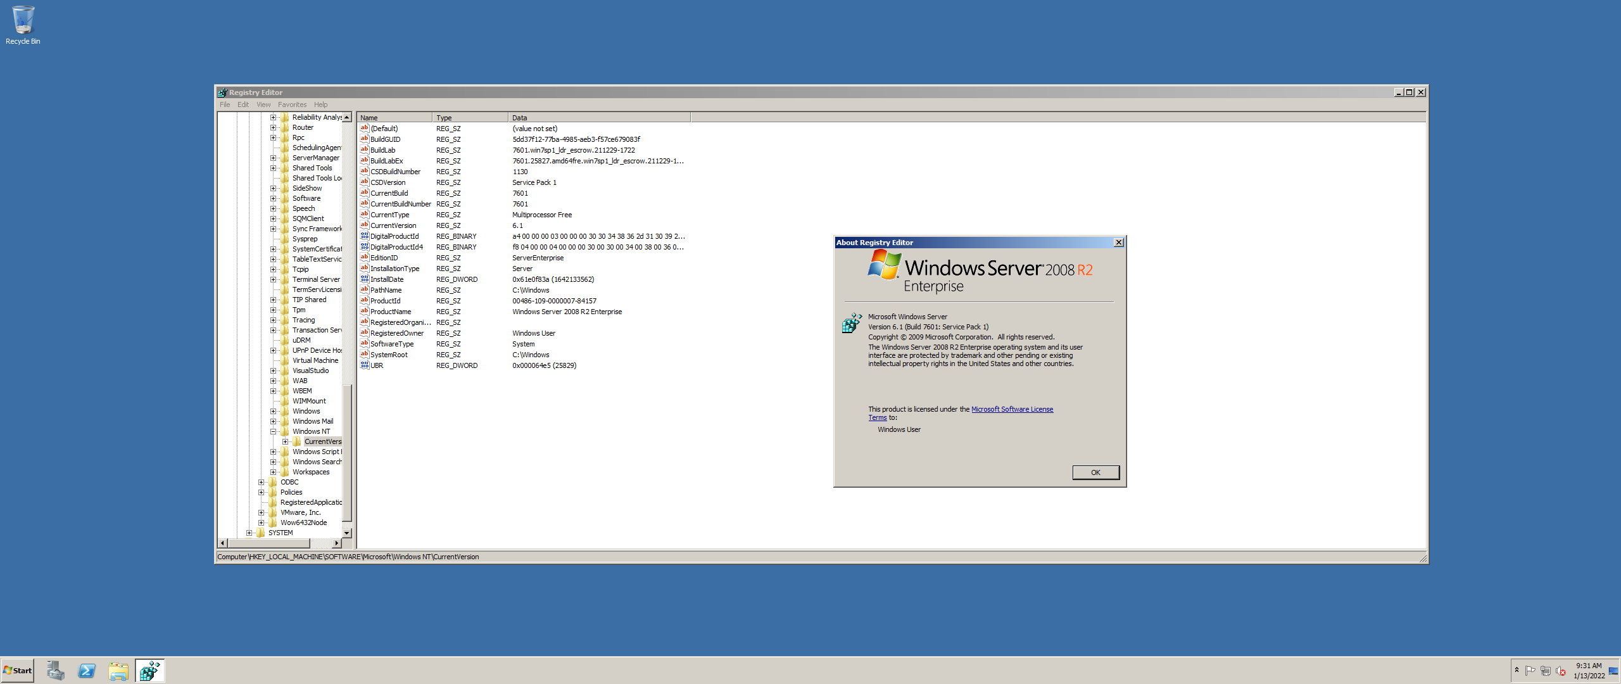Open the Help menu
This screenshot has height=684, width=1621.
(x=321, y=104)
